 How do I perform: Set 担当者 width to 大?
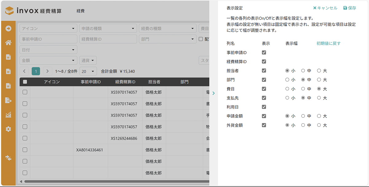pos(319,71)
